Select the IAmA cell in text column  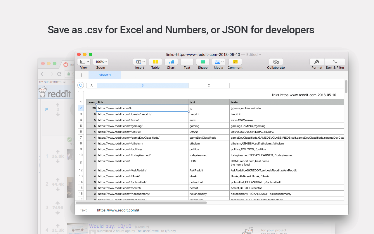tap(209, 176)
